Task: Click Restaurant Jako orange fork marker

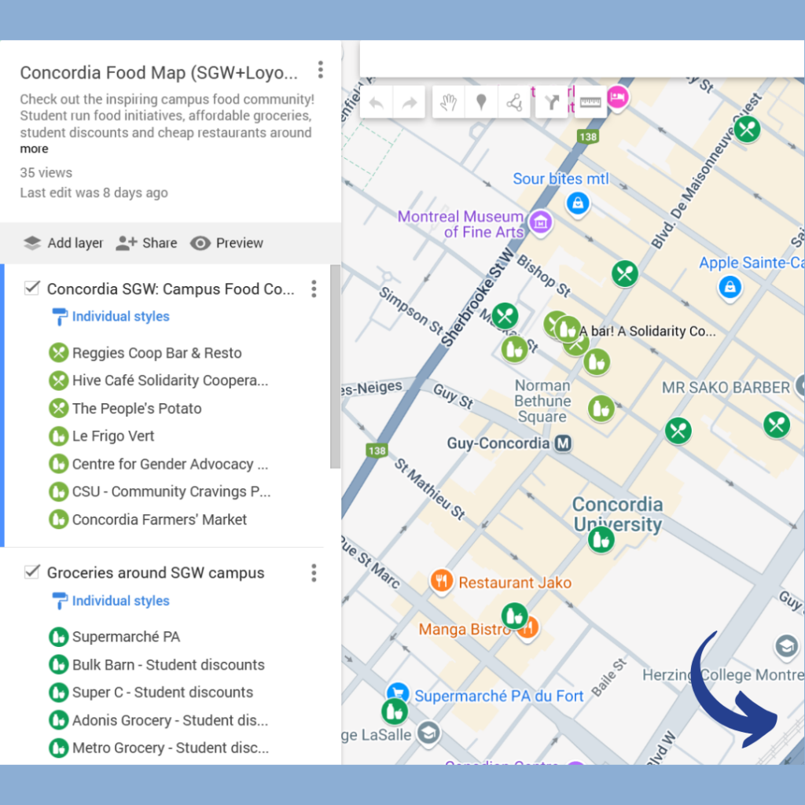Action: 441,582
